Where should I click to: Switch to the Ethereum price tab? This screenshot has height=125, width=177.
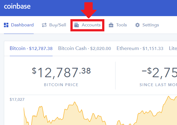[x=140, y=48]
